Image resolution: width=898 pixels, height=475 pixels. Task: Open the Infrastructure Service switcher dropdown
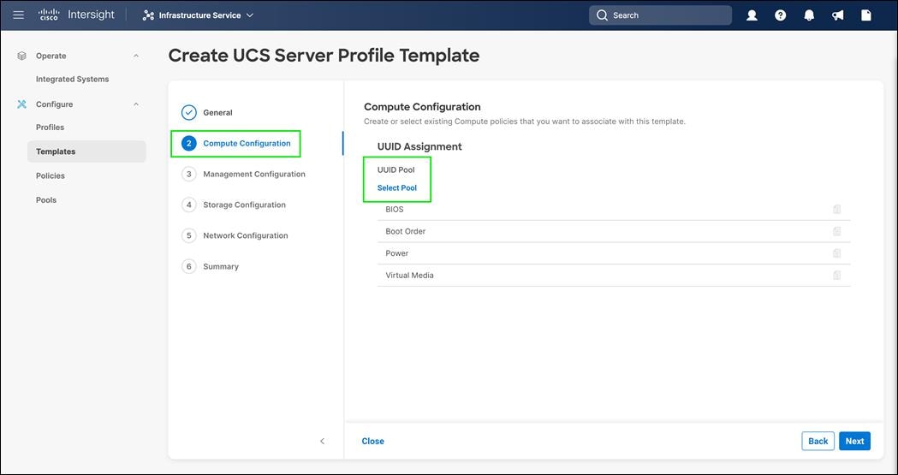tap(198, 15)
